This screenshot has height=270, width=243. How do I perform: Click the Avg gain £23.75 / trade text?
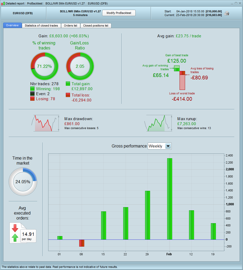click(x=179, y=36)
